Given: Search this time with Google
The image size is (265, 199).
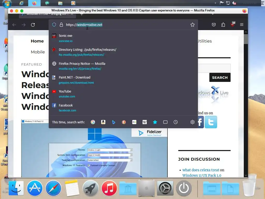Looking at the screenshot, I should (93, 122).
